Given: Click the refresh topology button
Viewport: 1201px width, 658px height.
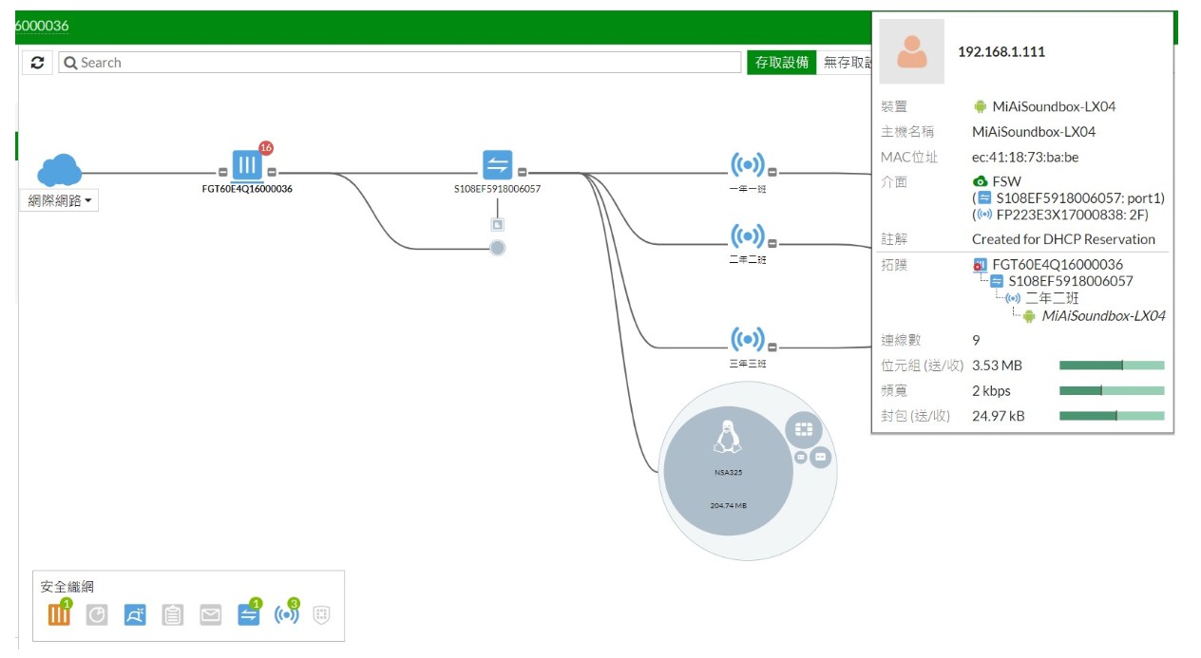Looking at the screenshot, I should point(37,63).
